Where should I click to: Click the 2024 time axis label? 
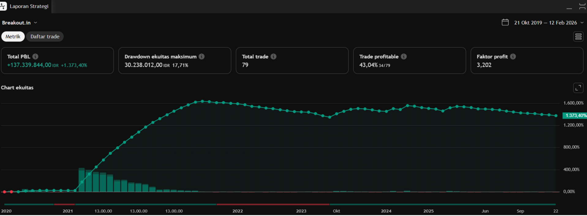pos(386,211)
